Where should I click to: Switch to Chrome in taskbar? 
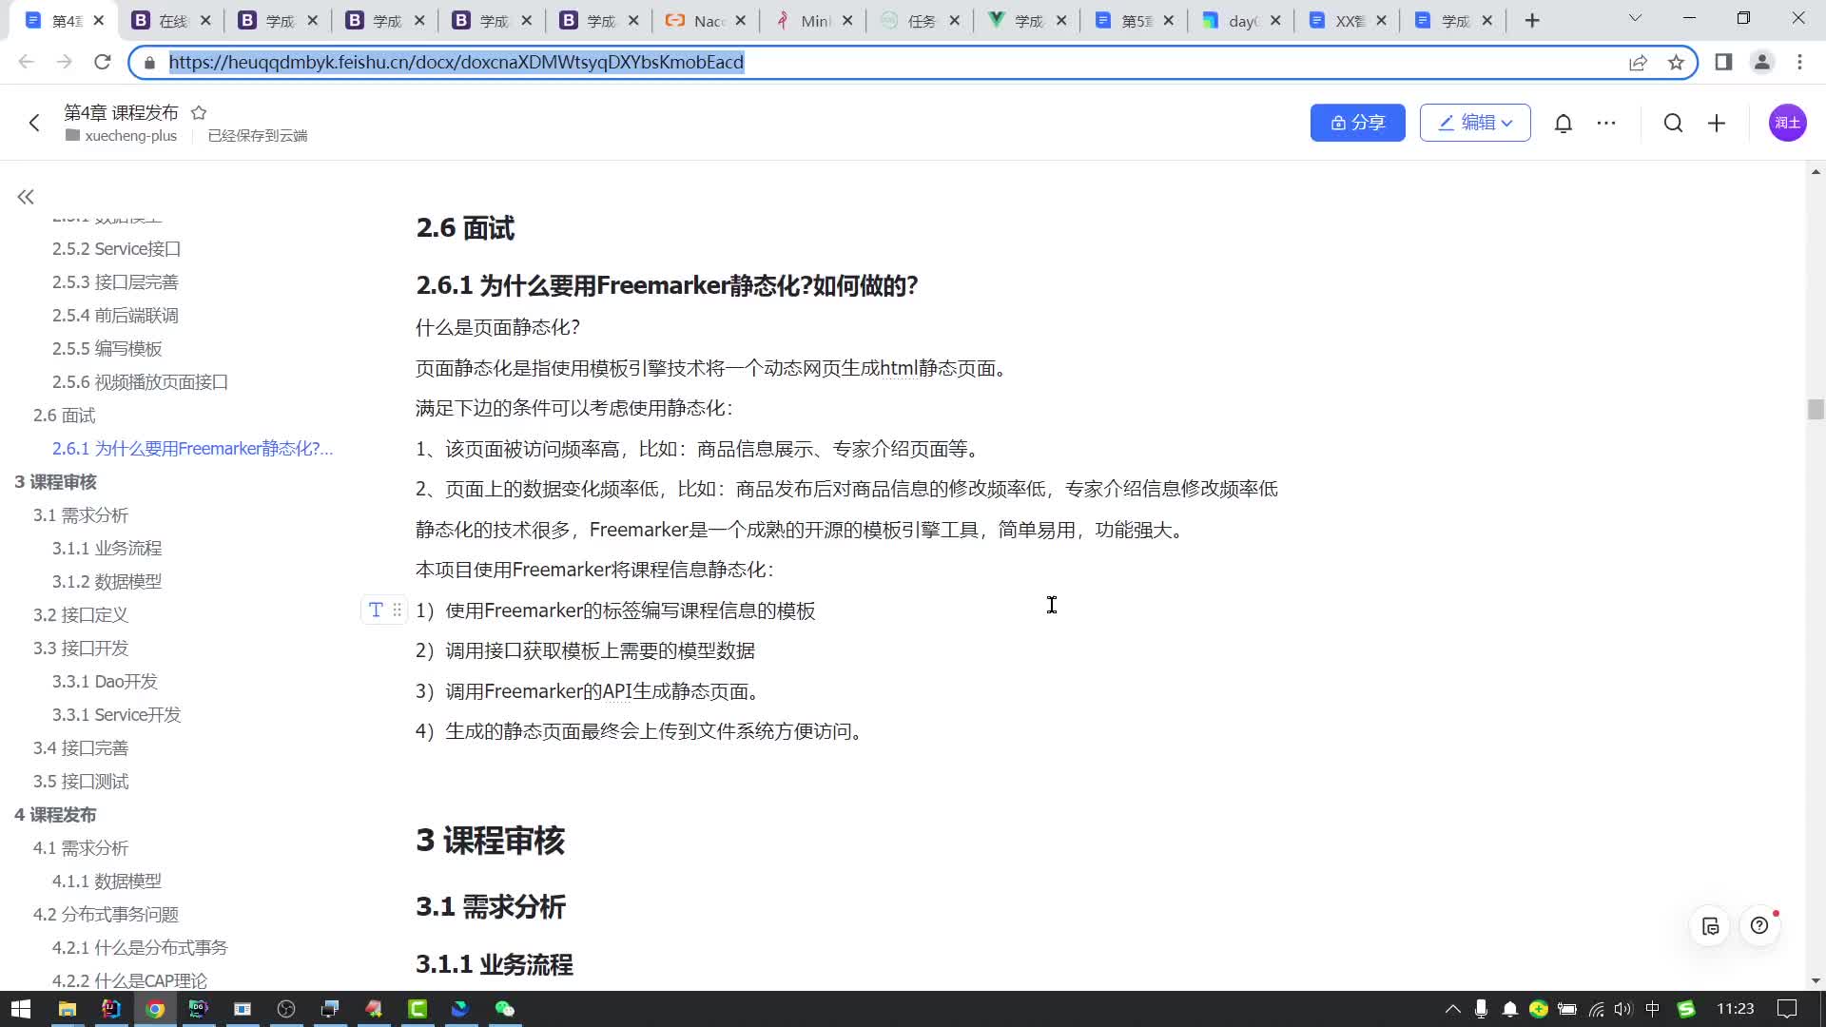click(155, 1009)
